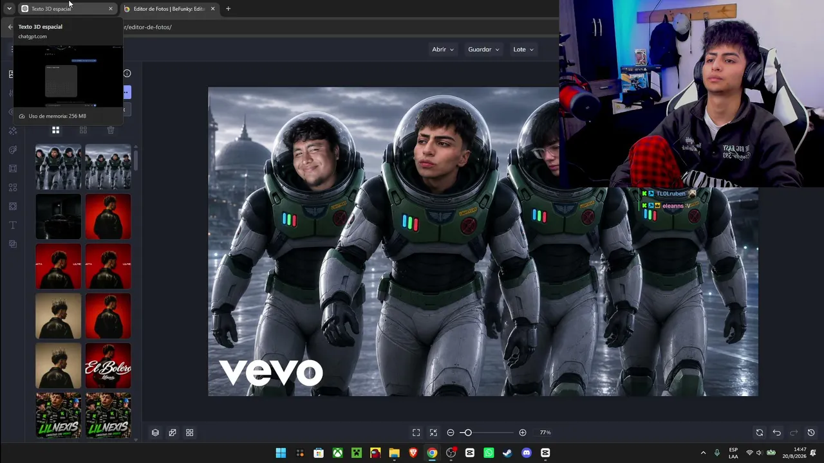Select the Text tool in the sidebar
Screen dimensions: 824x463
coord(12,225)
